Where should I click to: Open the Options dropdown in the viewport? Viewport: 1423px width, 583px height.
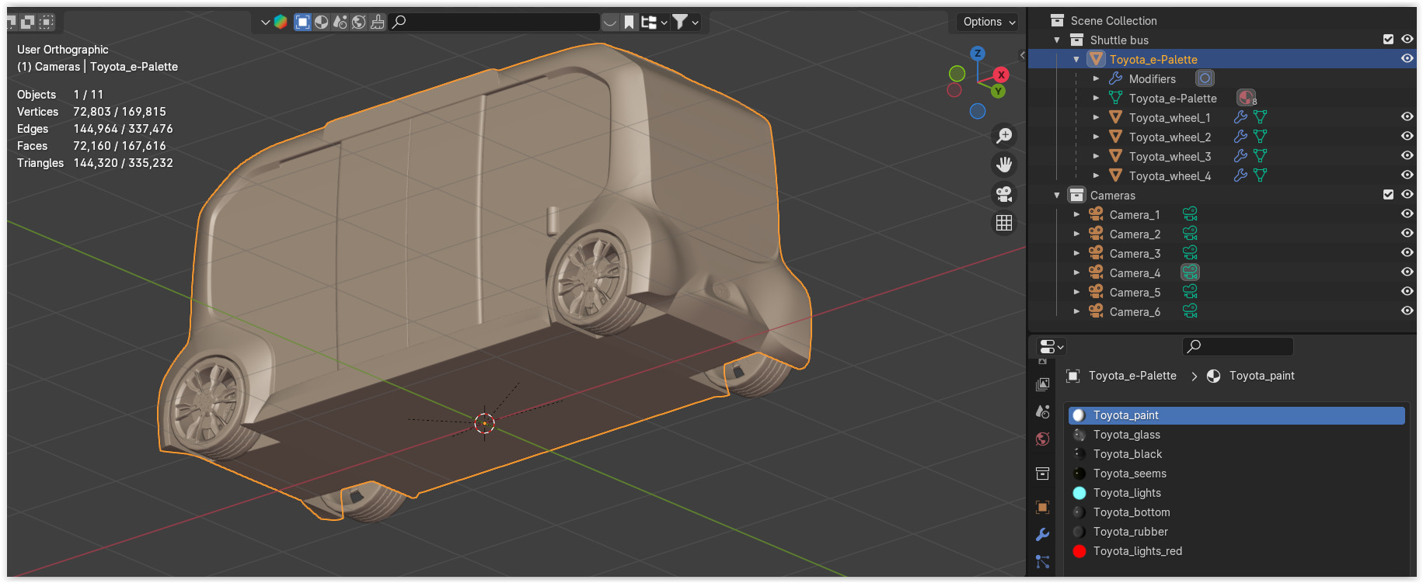[x=989, y=22]
